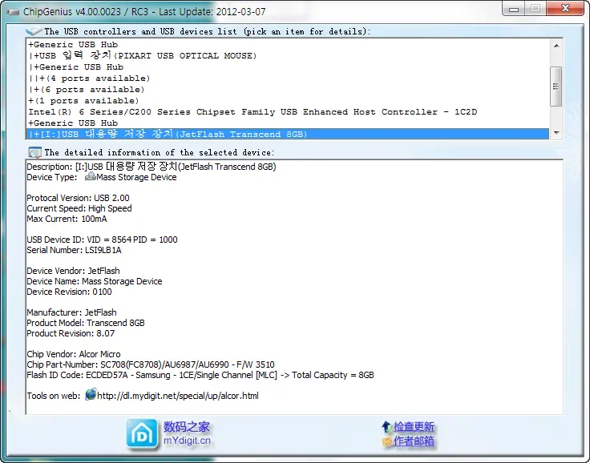The width and height of the screenshot is (590, 463).
Task: Open the dl.mydigit.net alcor.html link
Action: pyautogui.click(x=177, y=396)
